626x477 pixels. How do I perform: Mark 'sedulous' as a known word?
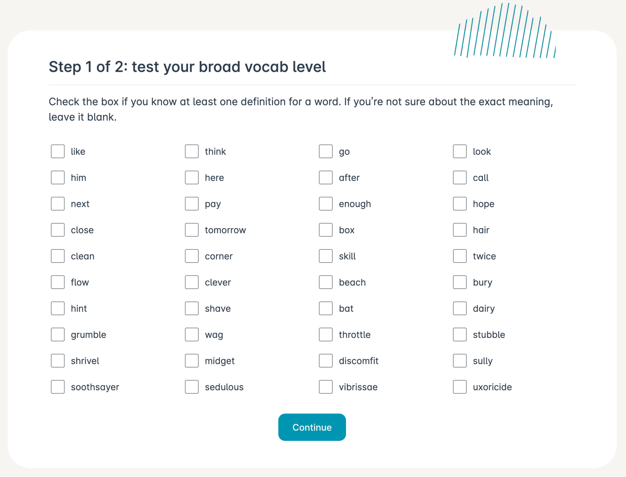(x=192, y=387)
